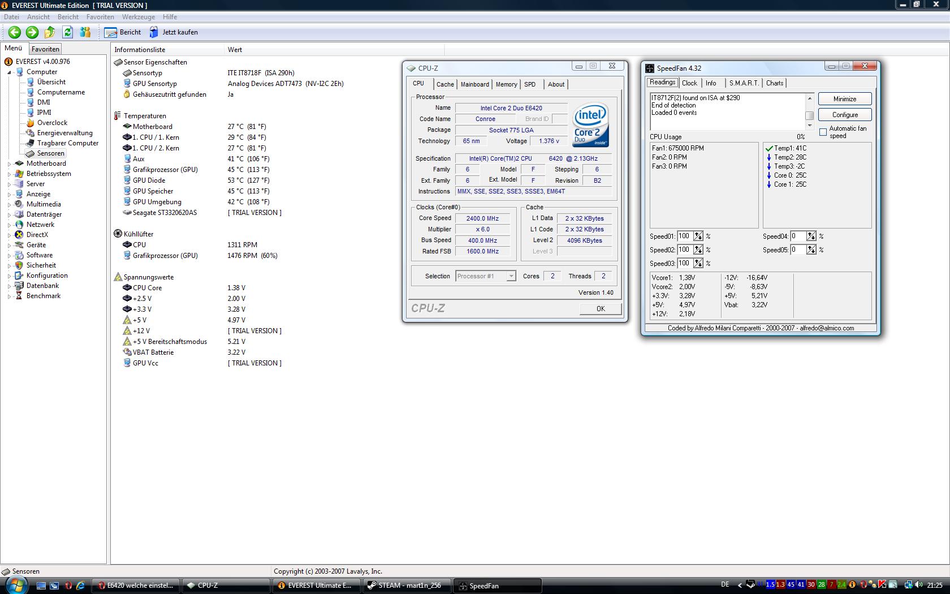
Task: Open the Hilfe menu
Action: (170, 17)
